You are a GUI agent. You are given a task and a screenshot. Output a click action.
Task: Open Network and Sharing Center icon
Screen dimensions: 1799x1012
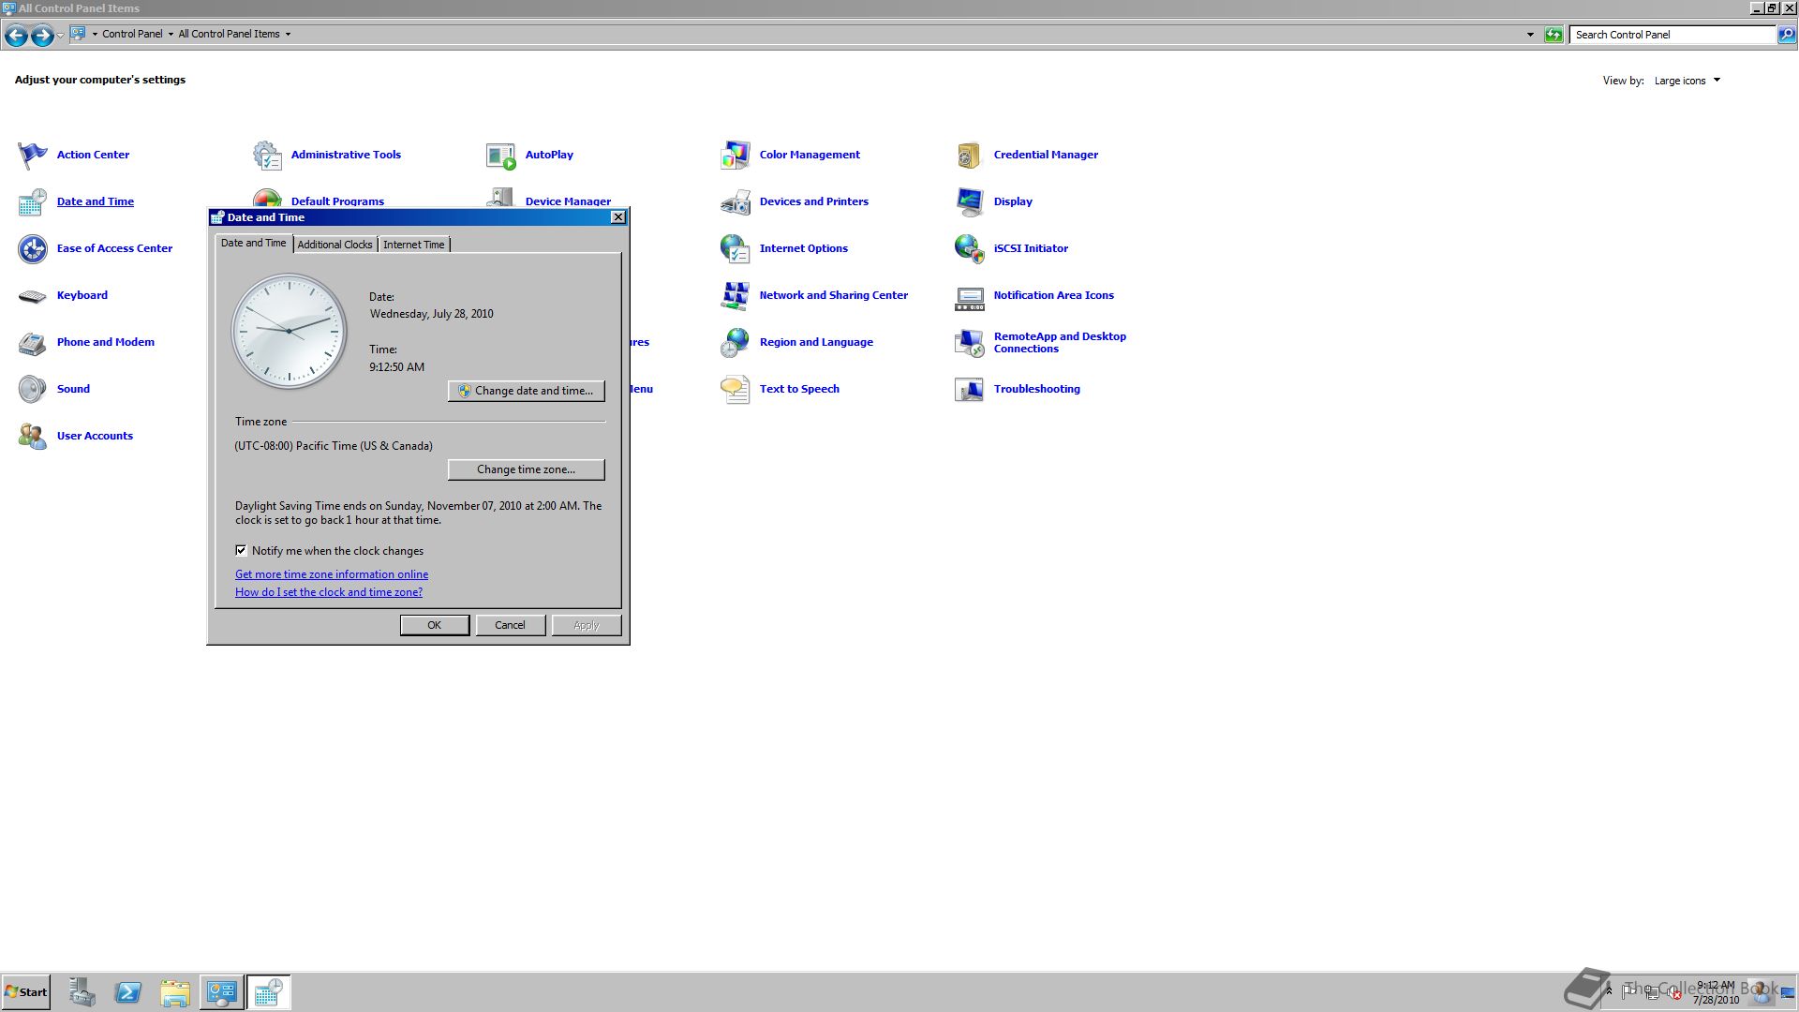click(736, 295)
